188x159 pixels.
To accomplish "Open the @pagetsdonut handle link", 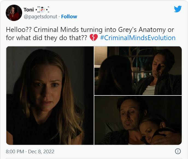I will tap(40, 17).
